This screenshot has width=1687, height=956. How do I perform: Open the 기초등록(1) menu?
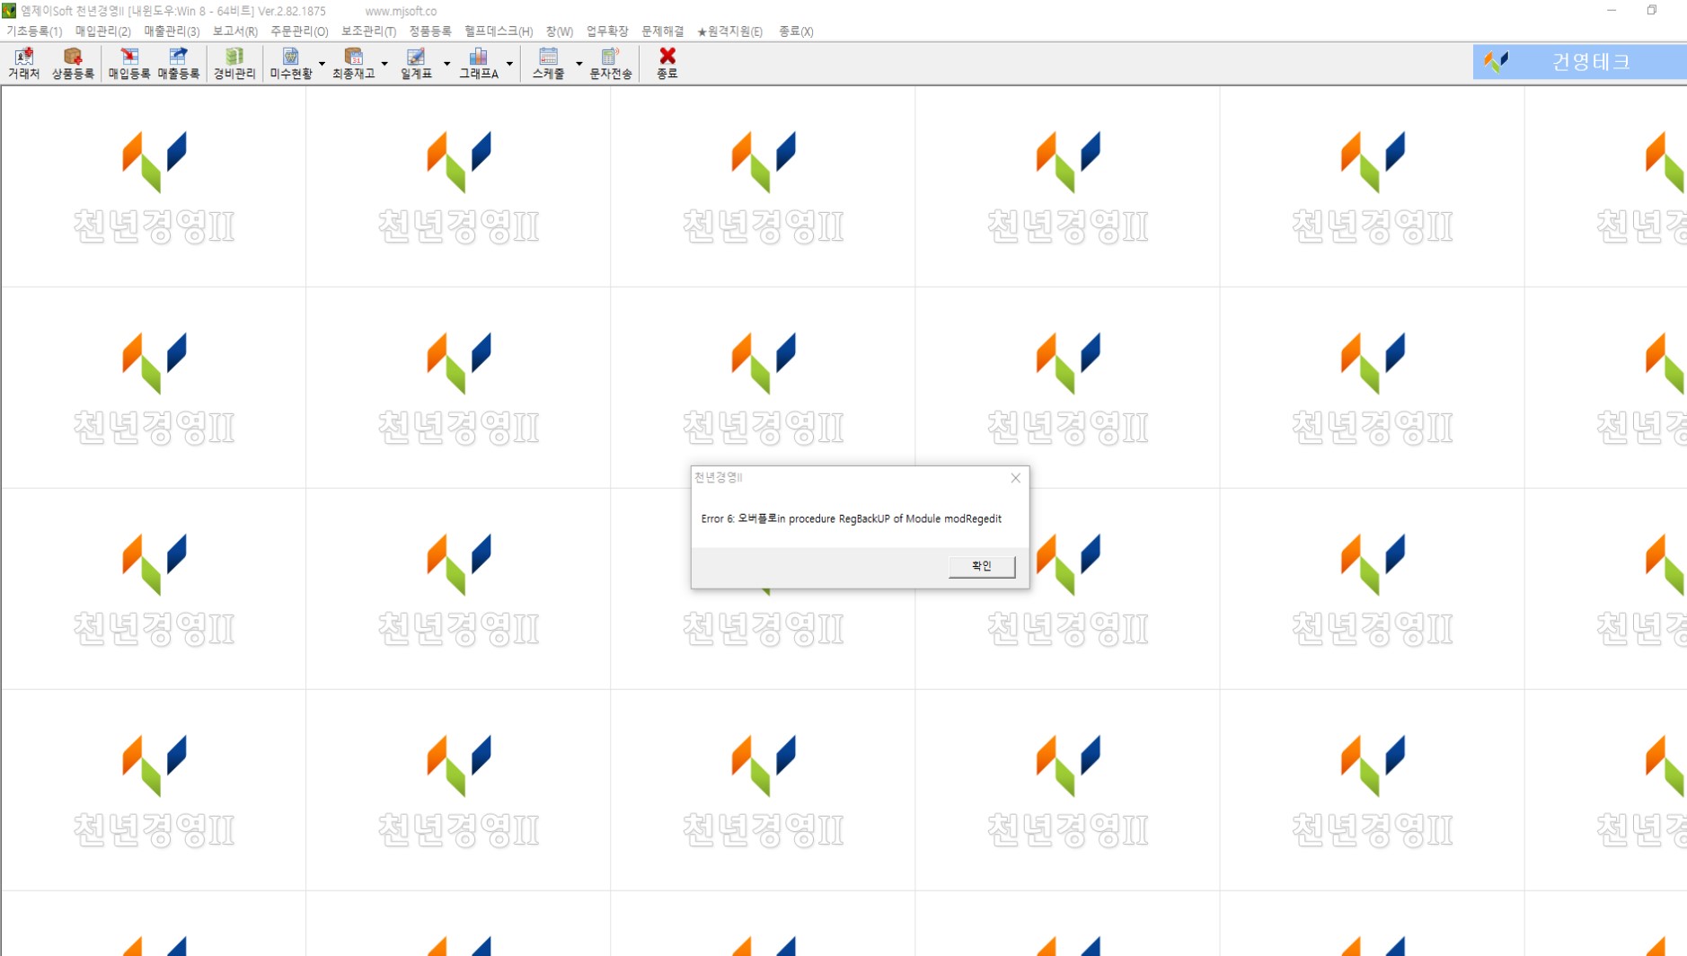[34, 31]
